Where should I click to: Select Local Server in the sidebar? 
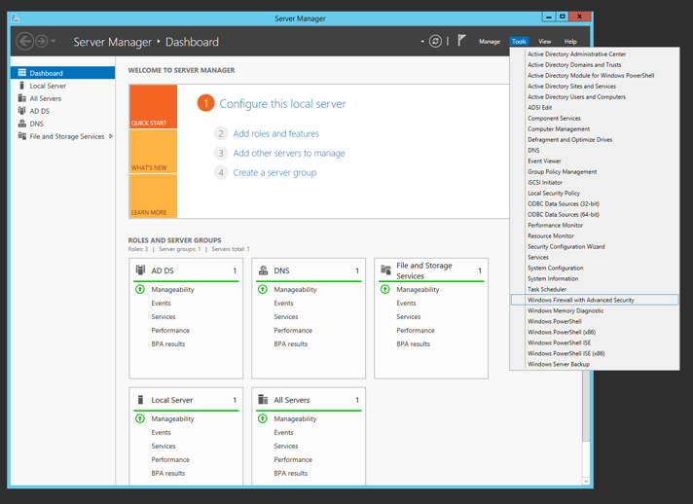[x=48, y=86]
